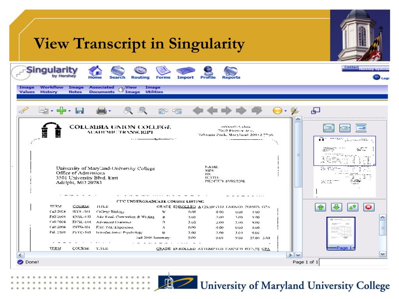399x299 pixels.
Task: Save image with the floppy disk icon
Action: (79, 111)
